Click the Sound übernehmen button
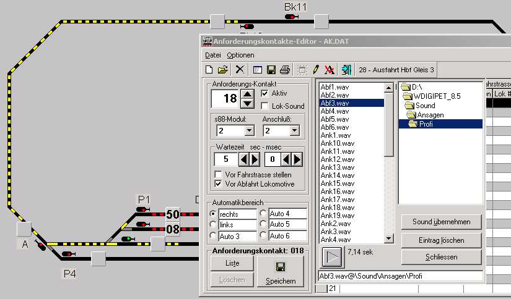511x299 pixels. 441,222
